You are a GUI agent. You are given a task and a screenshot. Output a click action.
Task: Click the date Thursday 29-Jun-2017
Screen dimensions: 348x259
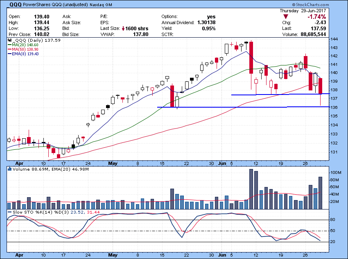[303, 11]
